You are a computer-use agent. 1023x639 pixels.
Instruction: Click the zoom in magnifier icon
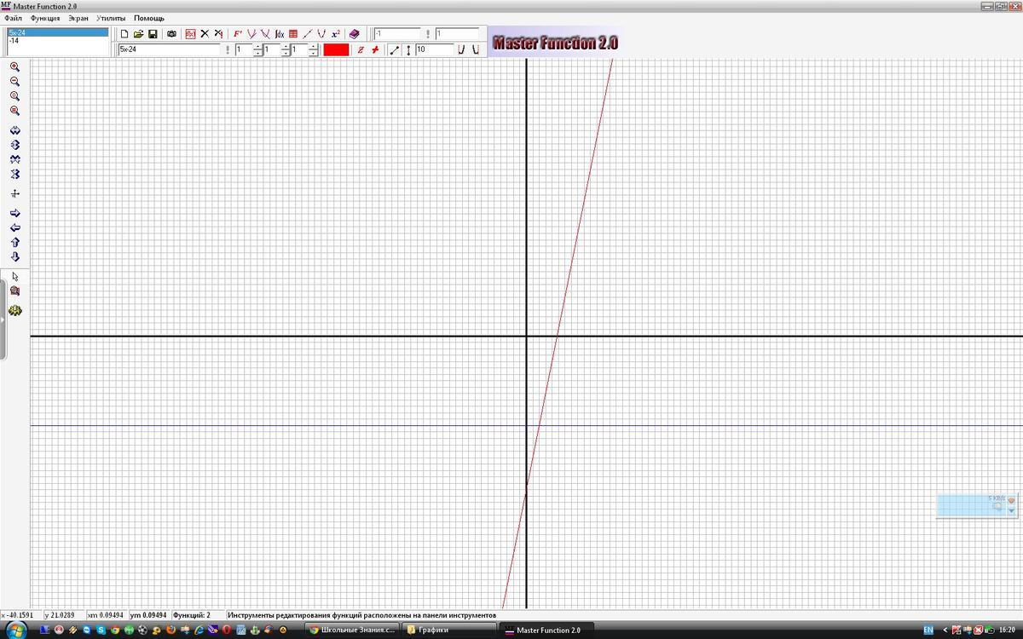[x=14, y=66]
